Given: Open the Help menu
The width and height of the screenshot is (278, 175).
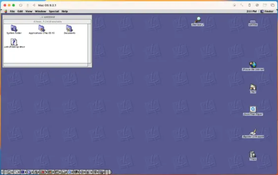Looking at the screenshot, I should pyautogui.click(x=65, y=11).
